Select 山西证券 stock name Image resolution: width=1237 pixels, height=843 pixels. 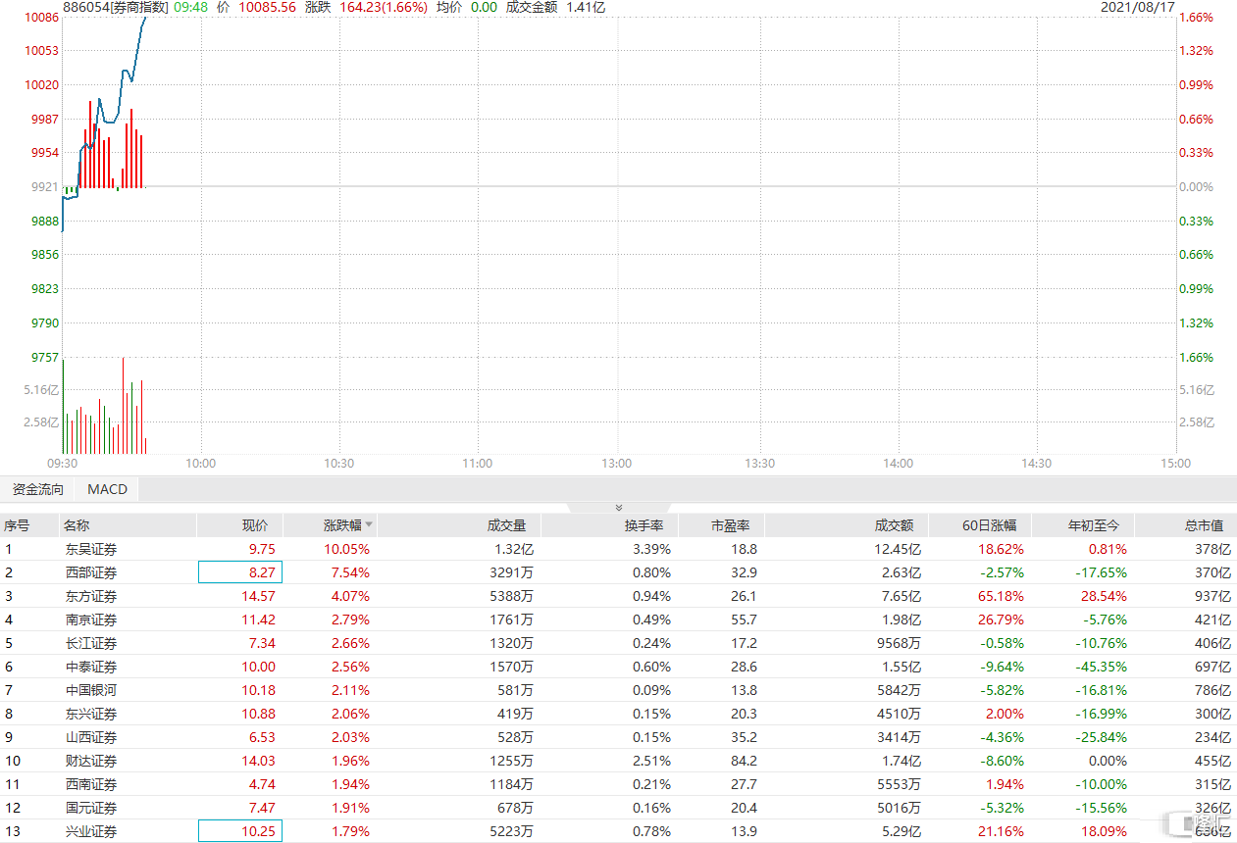[90, 737]
